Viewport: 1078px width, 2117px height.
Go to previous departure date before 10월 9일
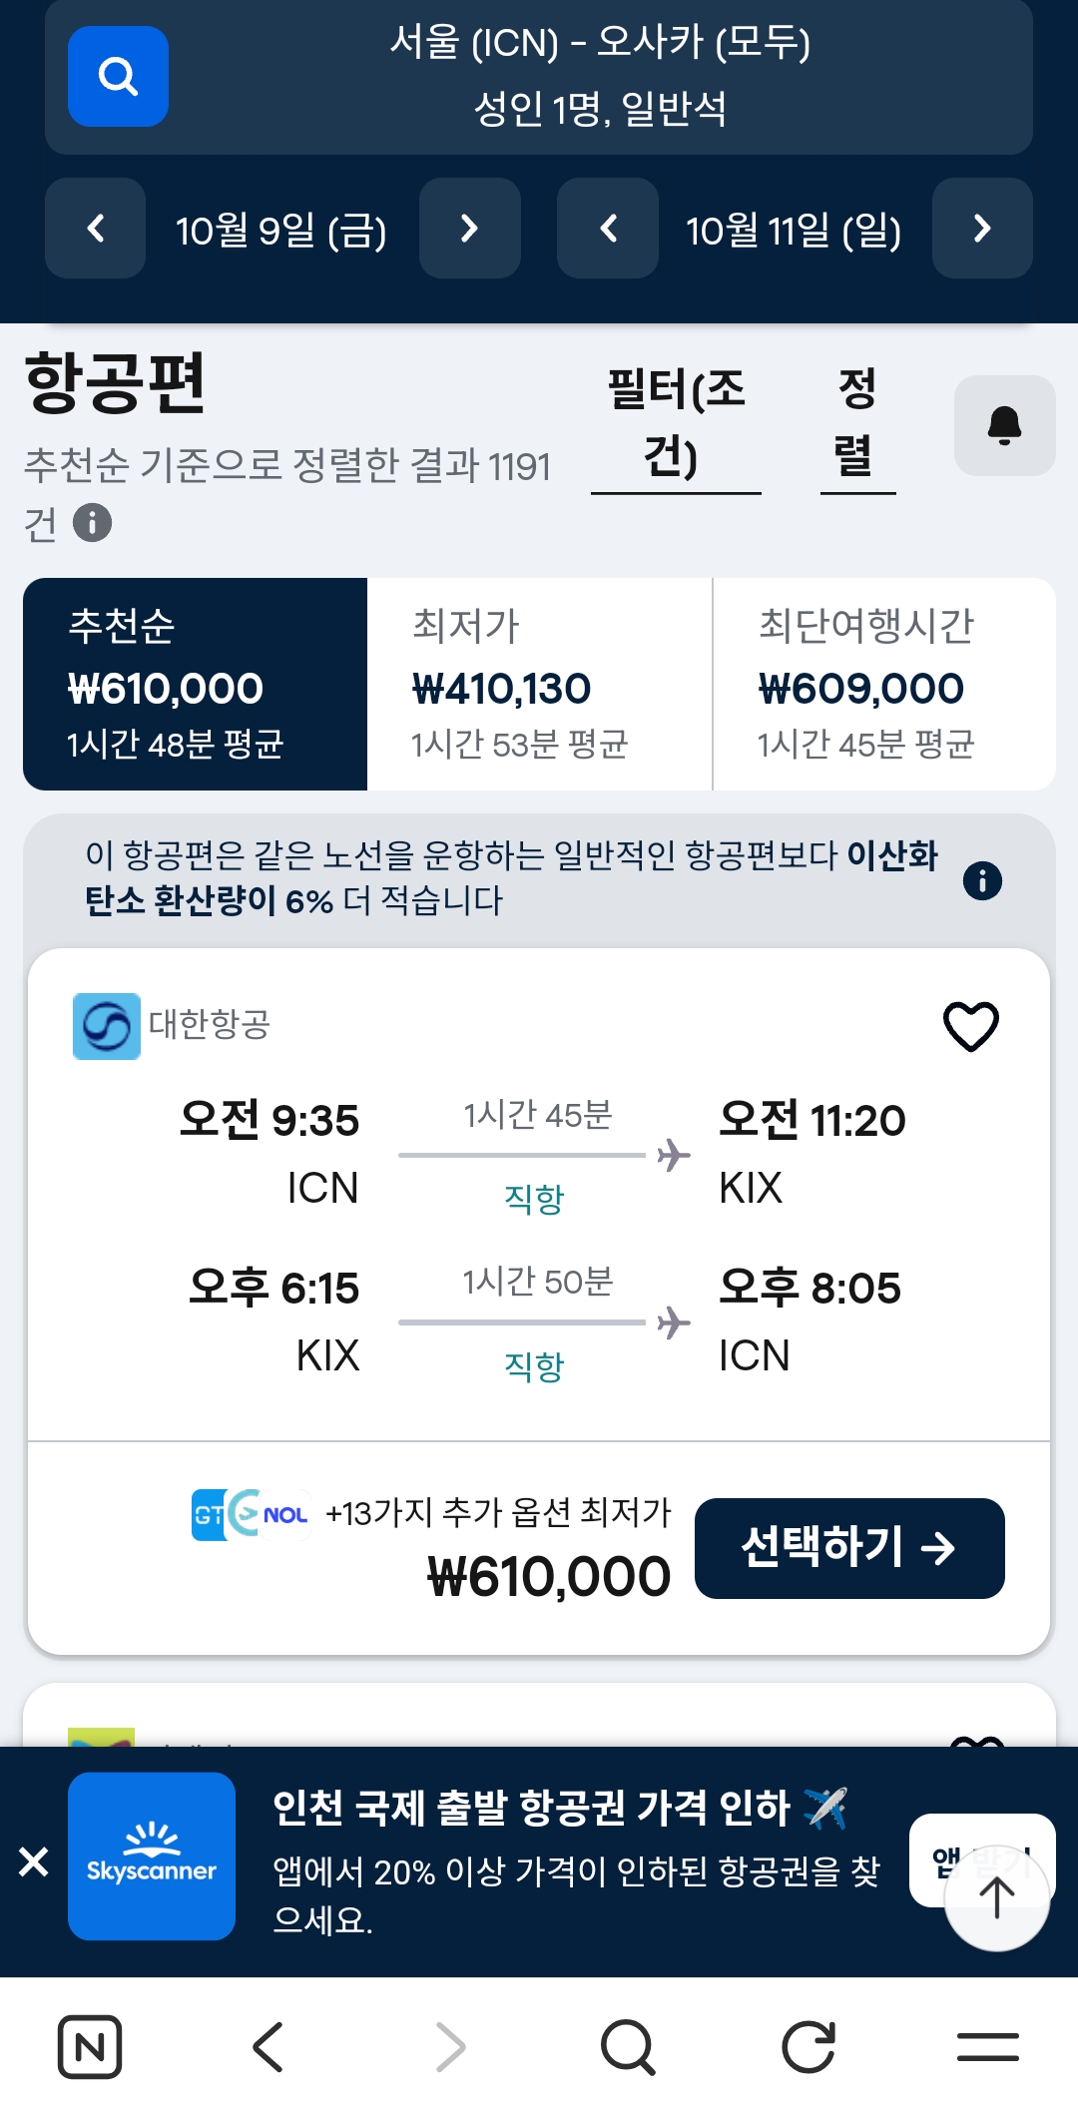coord(96,229)
